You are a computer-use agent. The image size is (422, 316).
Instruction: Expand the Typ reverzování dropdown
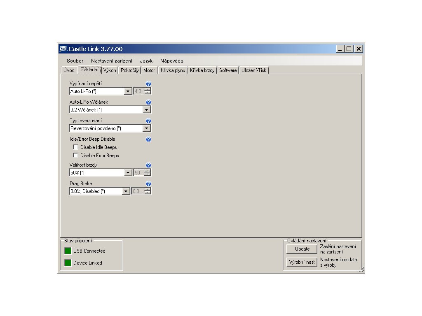[146, 128]
